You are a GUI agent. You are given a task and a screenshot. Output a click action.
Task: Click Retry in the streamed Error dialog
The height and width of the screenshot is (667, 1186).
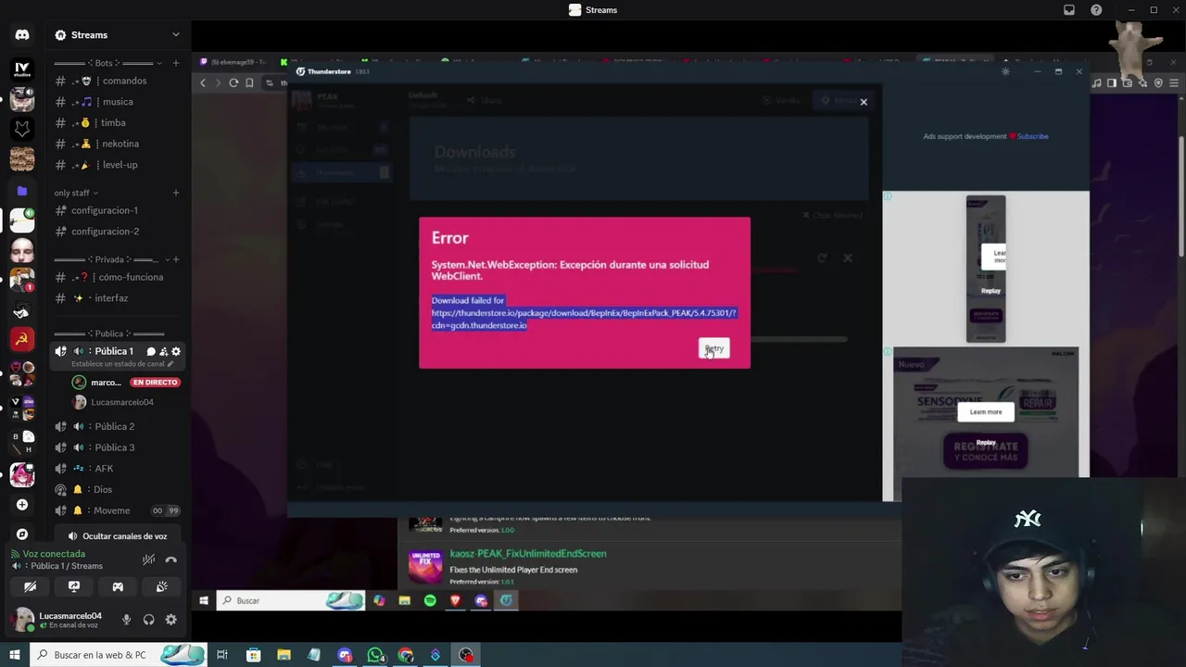[x=713, y=348]
